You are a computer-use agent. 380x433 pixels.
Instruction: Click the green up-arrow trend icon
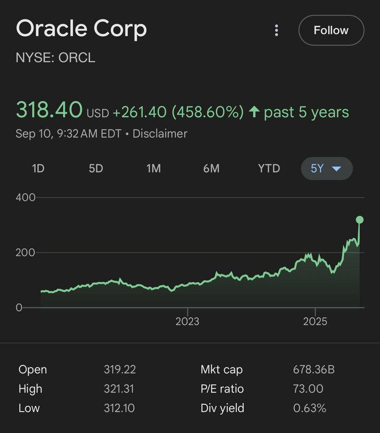(x=254, y=112)
